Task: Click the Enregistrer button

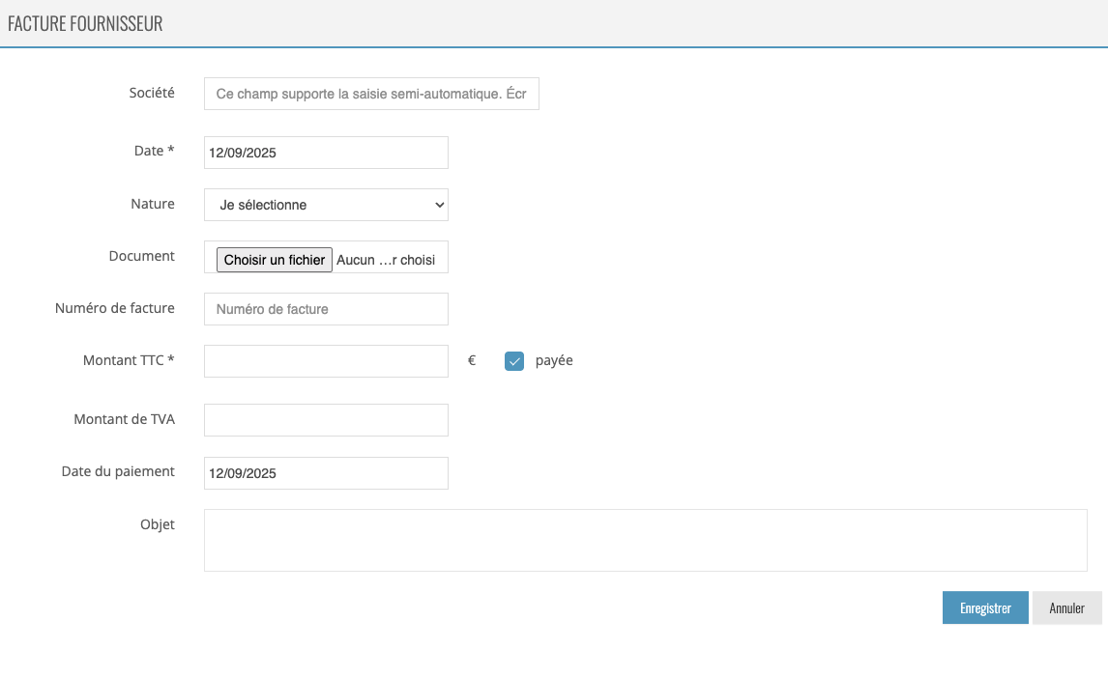Action: [x=985, y=607]
